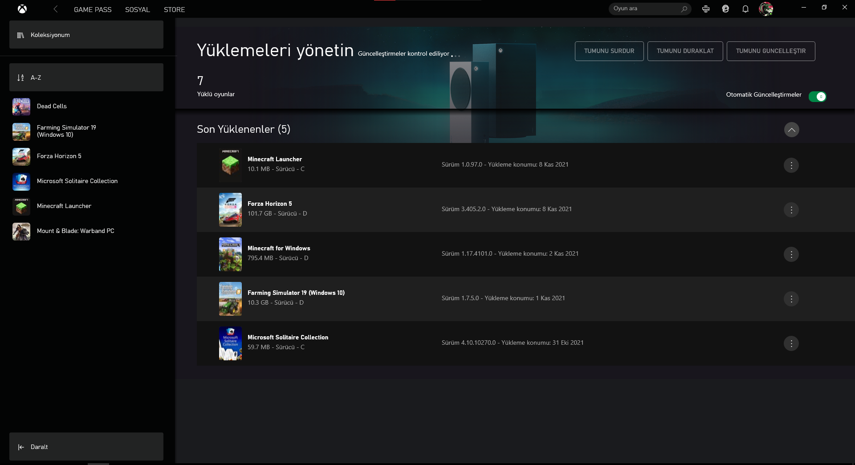Open more options for Minecraft for Windows
The image size is (855, 465).
(791, 254)
